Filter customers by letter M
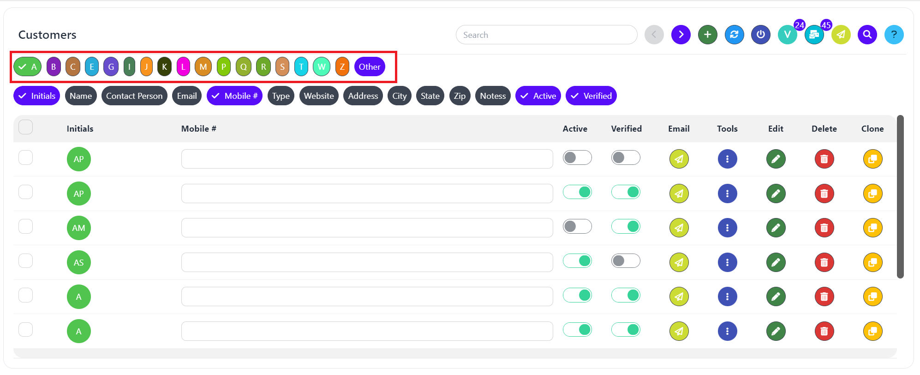The image size is (920, 375). (203, 67)
